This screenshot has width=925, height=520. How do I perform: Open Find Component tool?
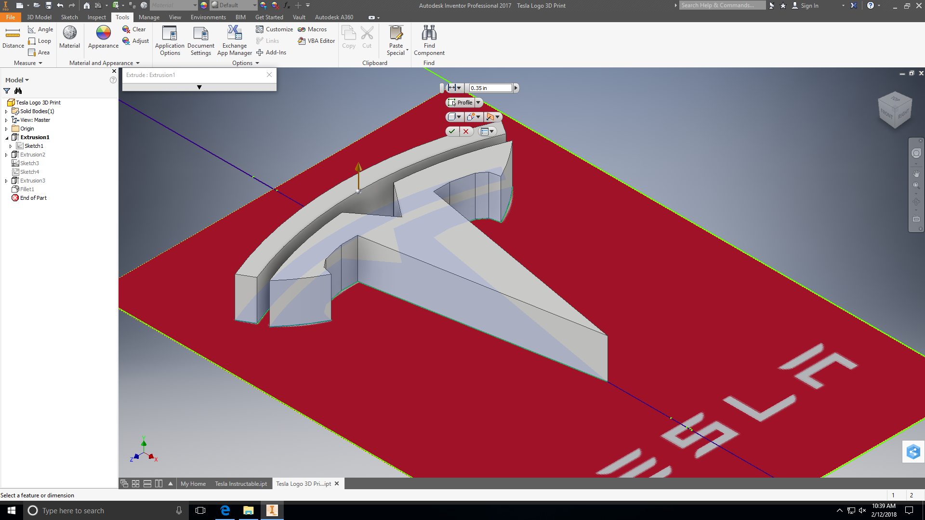[429, 41]
